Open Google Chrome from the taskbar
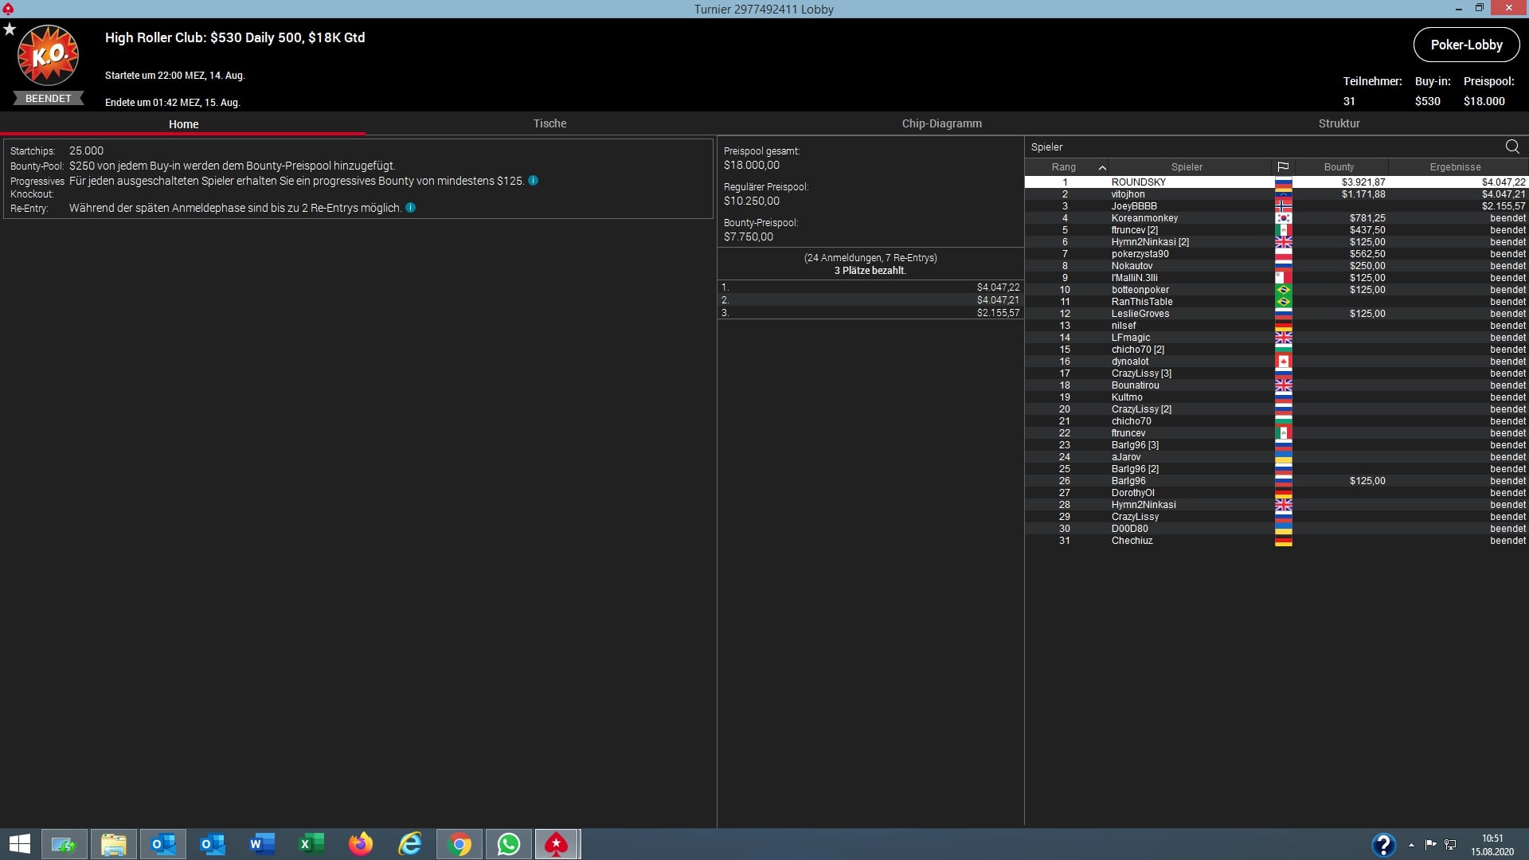Screen dimensions: 1529x860 tap(459, 844)
